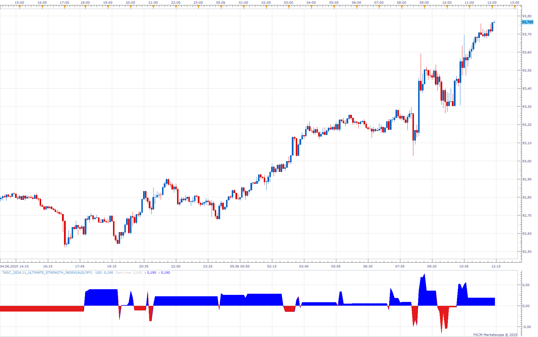Click the USI: 0,190 value label
The width and height of the screenshot is (538, 337).
(x=104, y=273)
